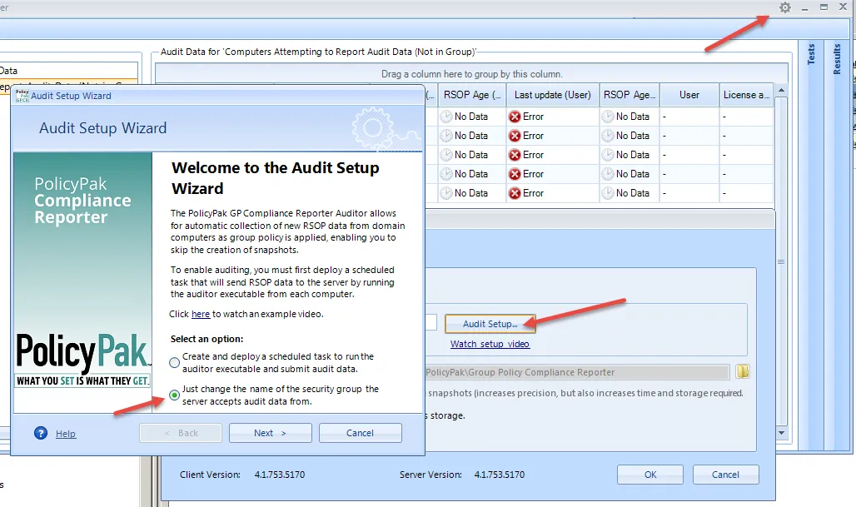Click the blue Help question mark icon

pyautogui.click(x=41, y=433)
